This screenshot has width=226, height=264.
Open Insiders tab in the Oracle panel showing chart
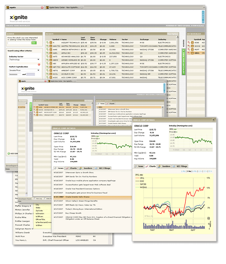click(x=164, y=166)
